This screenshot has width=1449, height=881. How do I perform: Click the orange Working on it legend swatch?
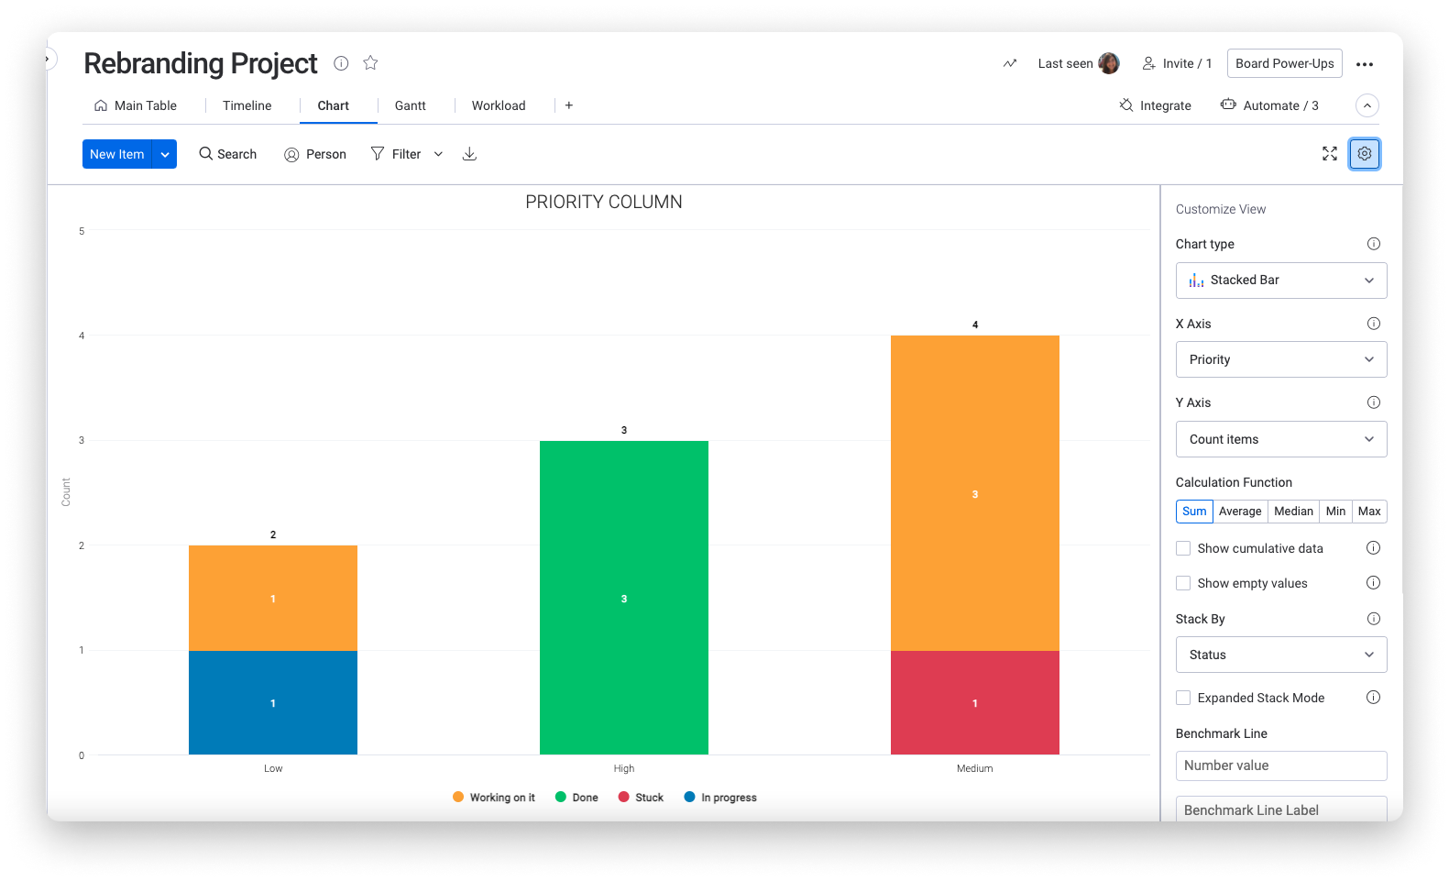458,797
